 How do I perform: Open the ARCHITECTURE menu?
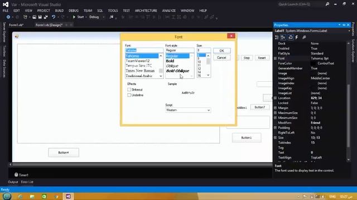tap(146, 11)
